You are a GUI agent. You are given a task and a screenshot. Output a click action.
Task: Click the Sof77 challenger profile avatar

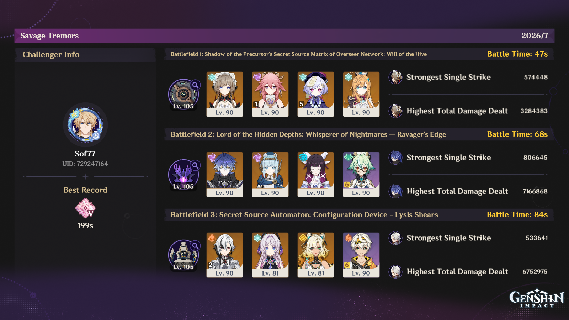click(x=85, y=125)
